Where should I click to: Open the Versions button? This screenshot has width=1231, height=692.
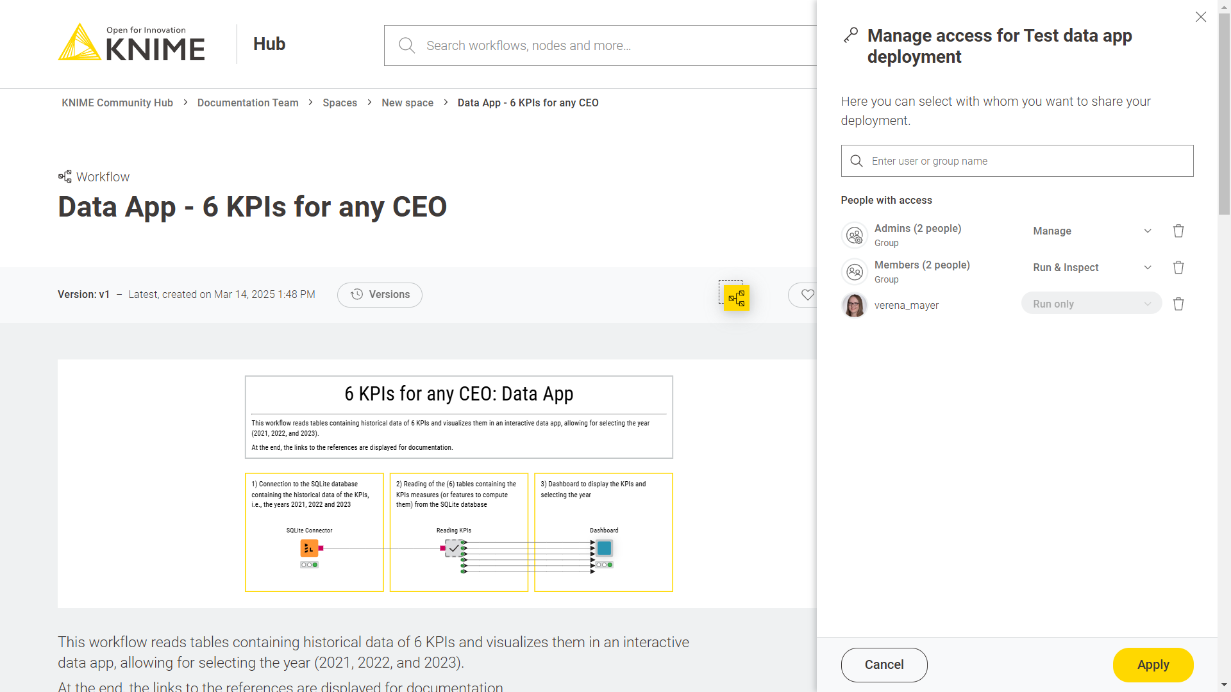pyautogui.click(x=380, y=295)
